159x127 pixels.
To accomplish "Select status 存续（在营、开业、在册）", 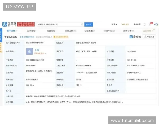I will pyautogui.click(x=86, y=51).
